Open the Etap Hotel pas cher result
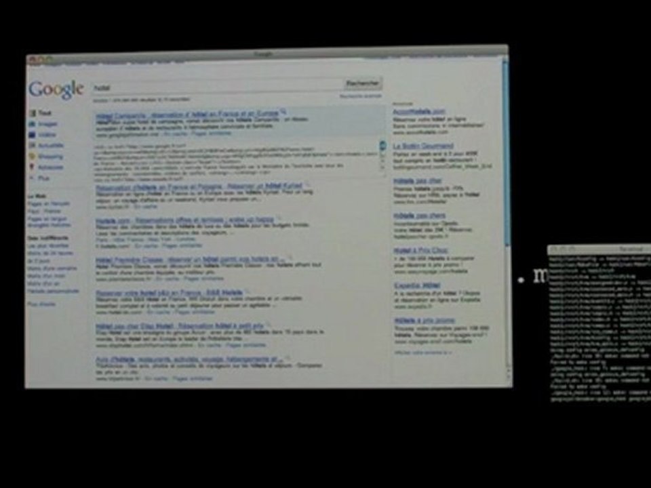This screenshot has height=488, width=651. tap(179, 326)
